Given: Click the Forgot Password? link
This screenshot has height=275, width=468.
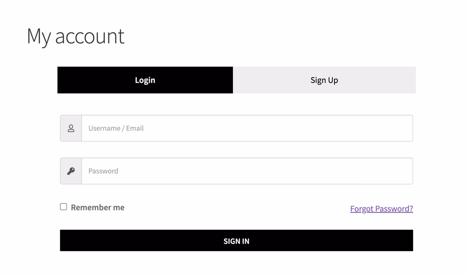Looking at the screenshot, I should [381, 209].
